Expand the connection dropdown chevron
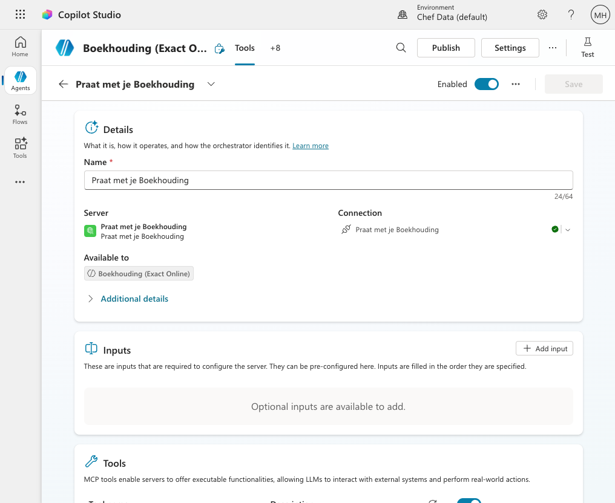The width and height of the screenshot is (615, 503). 568,230
